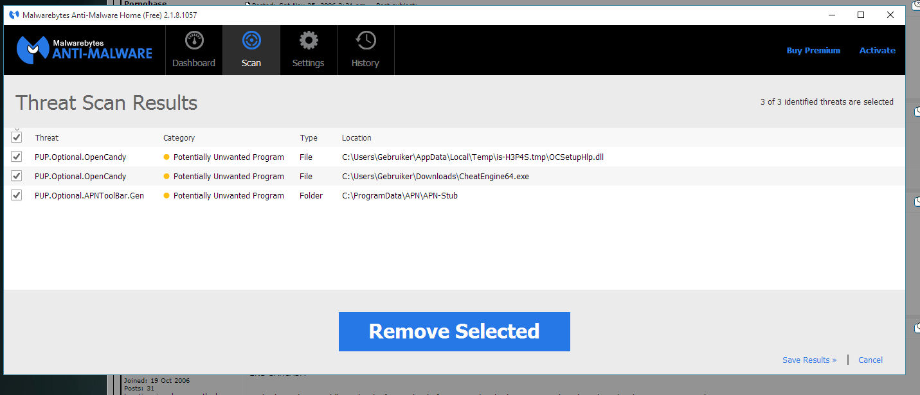This screenshot has height=395, width=920.
Task: Click the Threat Scan Results heading
Action: tap(107, 103)
